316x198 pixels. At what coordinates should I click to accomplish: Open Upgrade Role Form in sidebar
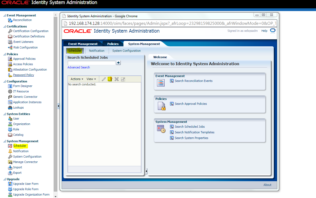point(26,189)
